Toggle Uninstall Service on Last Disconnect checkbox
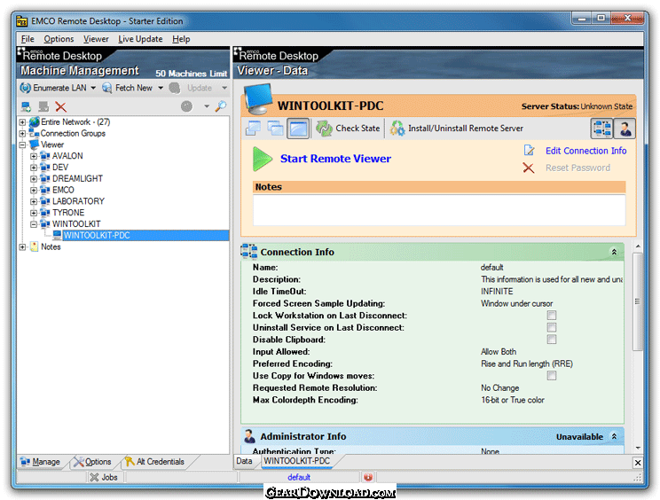 click(x=552, y=327)
